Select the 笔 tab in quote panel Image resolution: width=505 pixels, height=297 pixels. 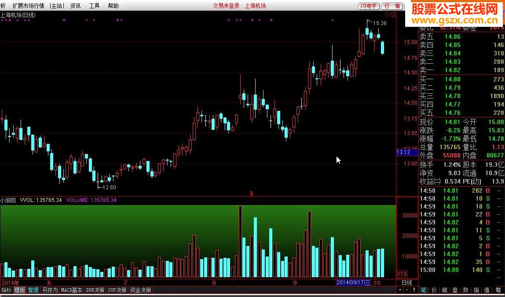coord(424,290)
